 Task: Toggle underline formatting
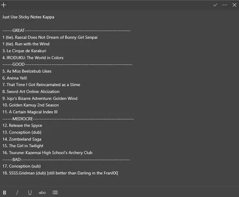point(30,192)
